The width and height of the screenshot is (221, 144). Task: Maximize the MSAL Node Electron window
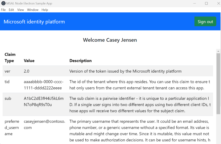206,3
